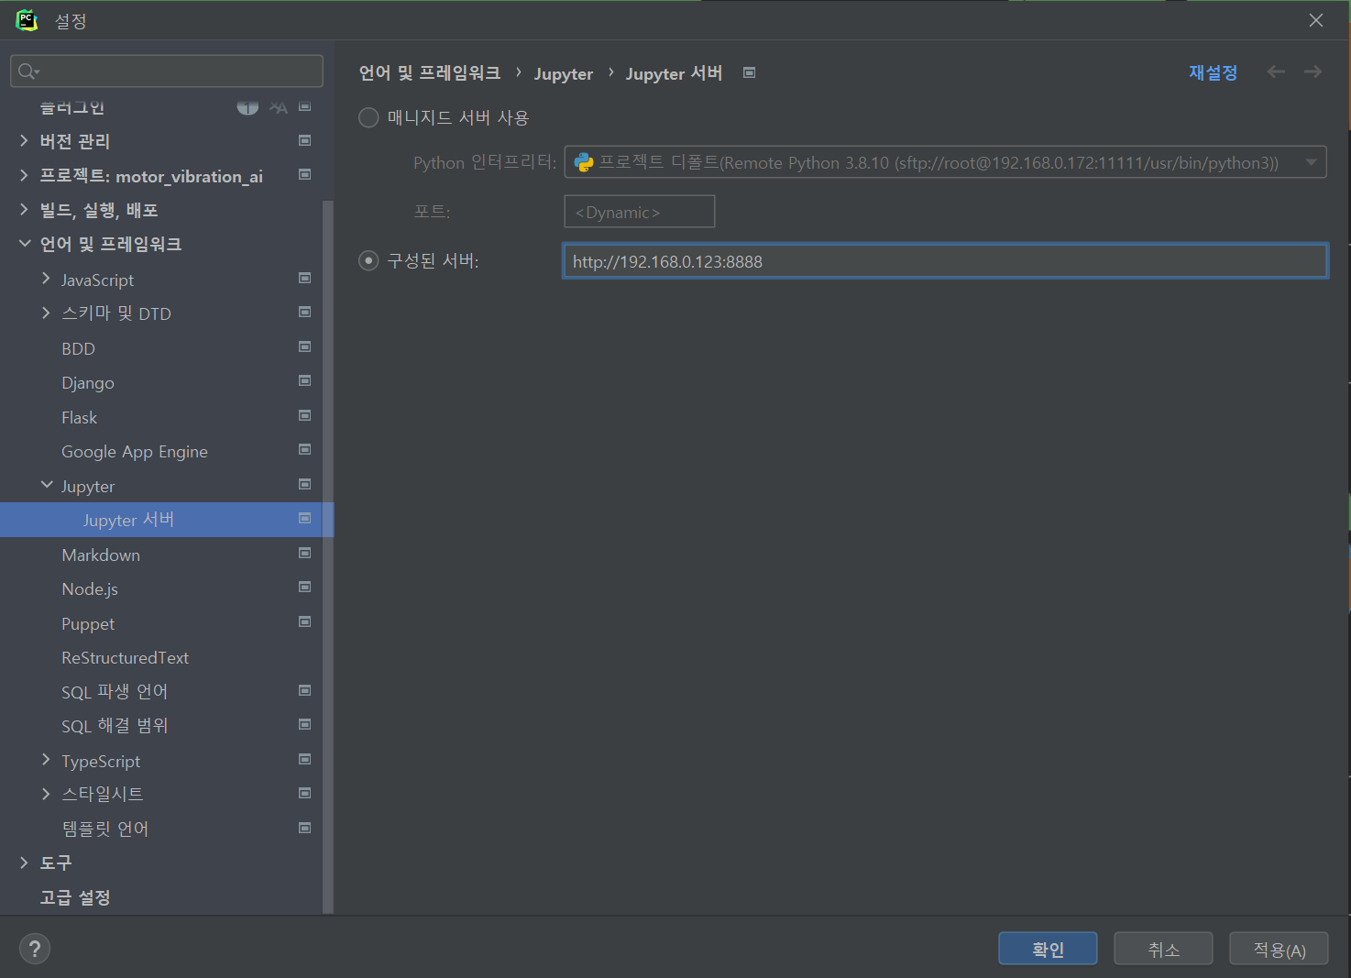Expand the 스타일시트 tree node
The width and height of the screenshot is (1351, 978).
46,794
